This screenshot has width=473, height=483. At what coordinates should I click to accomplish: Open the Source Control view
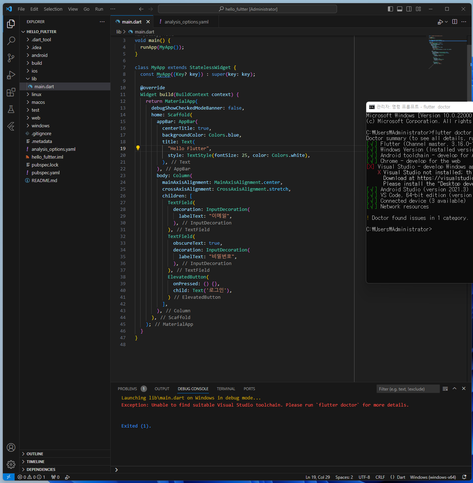(11, 58)
